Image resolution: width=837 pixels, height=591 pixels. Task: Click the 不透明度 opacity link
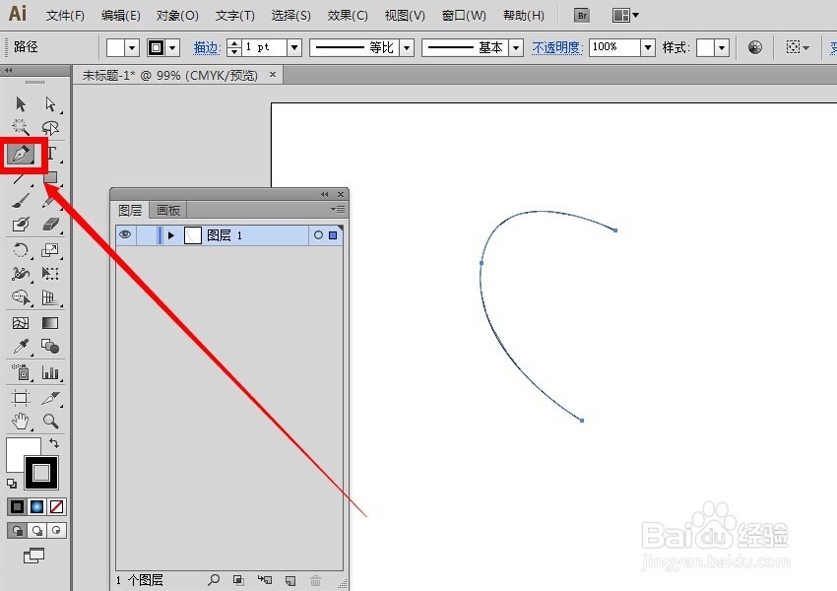pos(556,47)
